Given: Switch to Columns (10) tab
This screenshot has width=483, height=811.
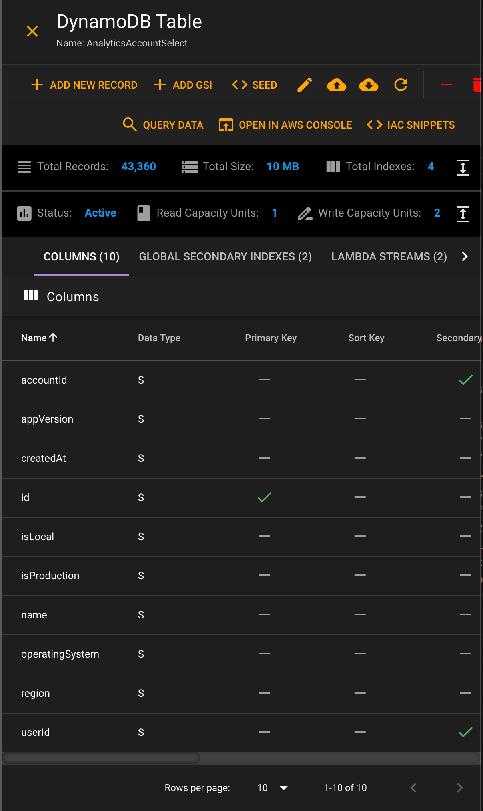Looking at the screenshot, I should [x=81, y=256].
